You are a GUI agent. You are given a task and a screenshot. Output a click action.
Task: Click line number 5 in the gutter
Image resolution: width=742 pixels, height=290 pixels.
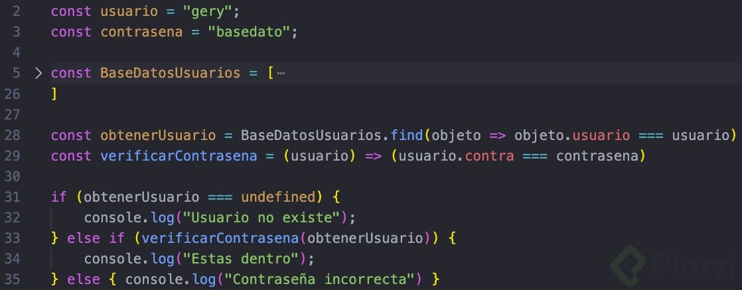tap(17, 73)
